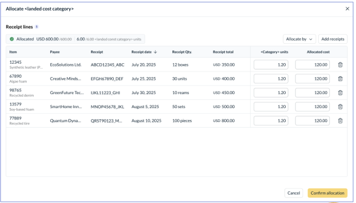This screenshot has width=356, height=203.
Task: Edit allocated cost field for item 12345
Action: [x=312, y=65]
